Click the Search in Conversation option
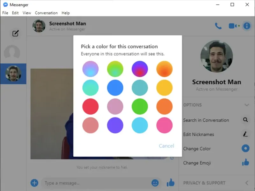 (206, 120)
